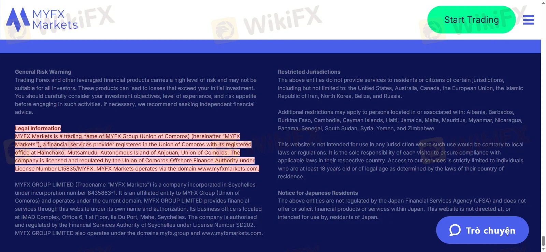Click the Notice for Japanese Residents heading

[318, 193]
